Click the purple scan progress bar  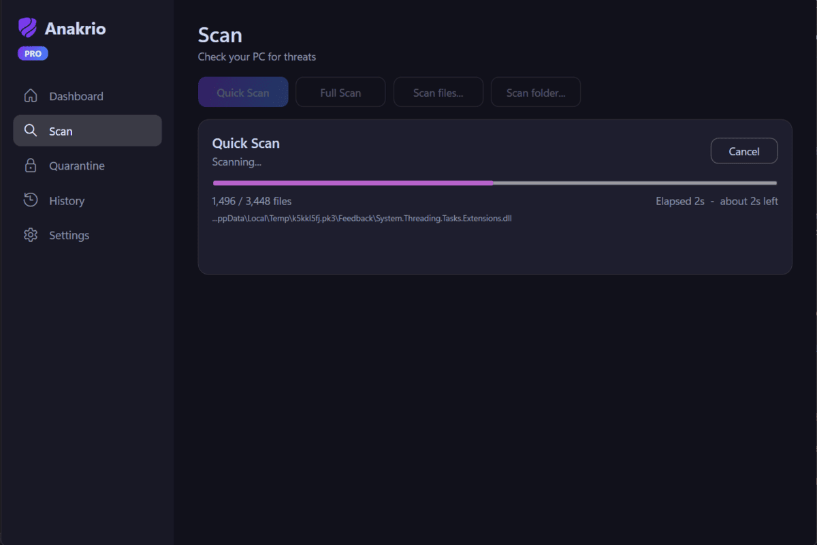click(495, 183)
